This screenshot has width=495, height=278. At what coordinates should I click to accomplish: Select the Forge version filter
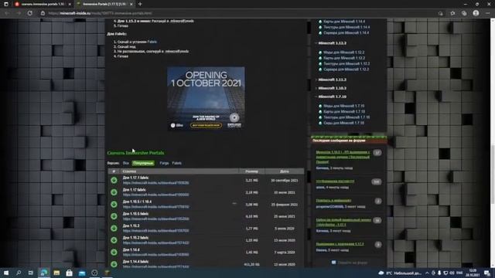(x=164, y=163)
